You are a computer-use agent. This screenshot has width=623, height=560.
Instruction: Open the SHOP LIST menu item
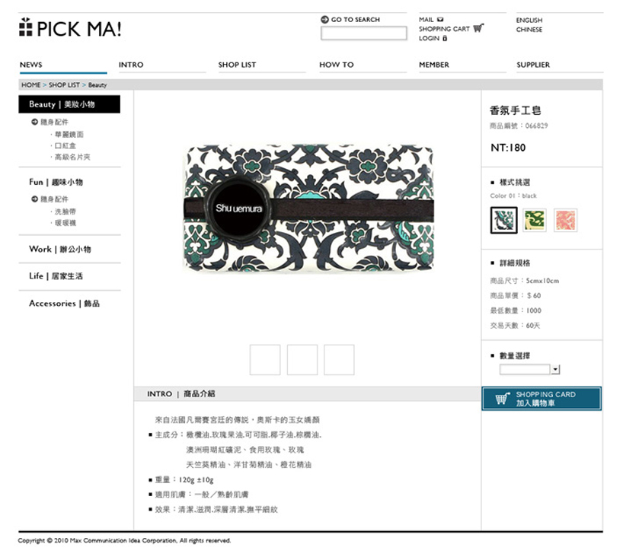click(x=237, y=65)
